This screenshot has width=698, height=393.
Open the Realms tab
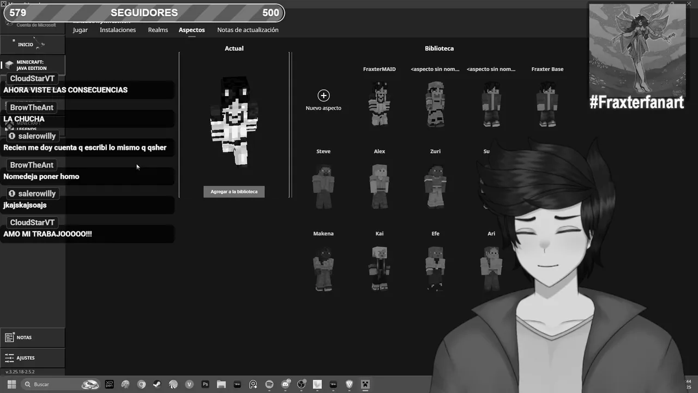coord(158,30)
